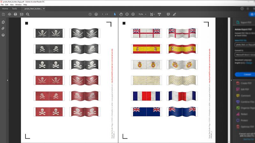Click the Comment tool icon in right pane
The height and width of the screenshot is (143, 255).
pos(238,96)
